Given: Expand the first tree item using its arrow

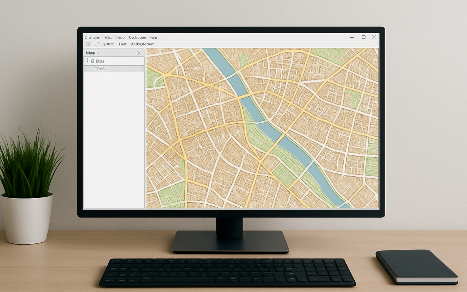Looking at the screenshot, I should tap(87, 61).
